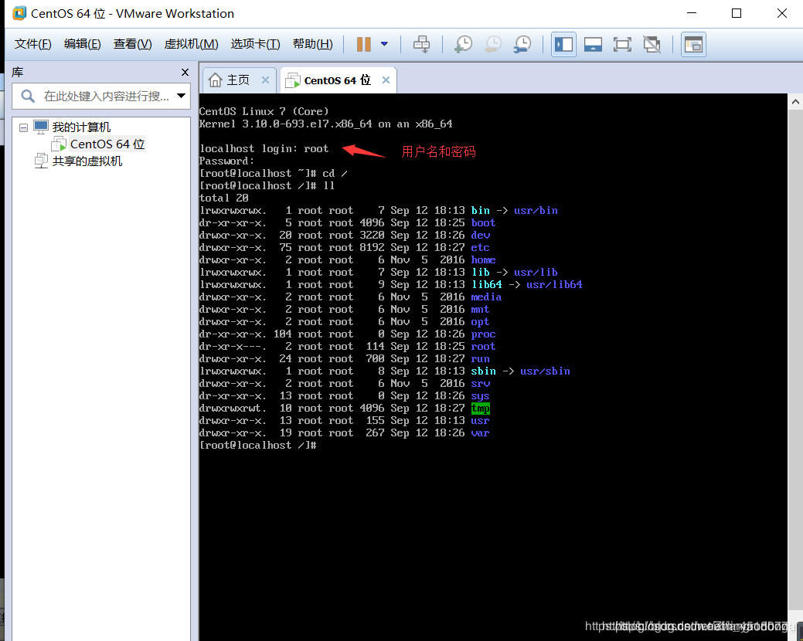
Task: Maximize the VMware Workstation window
Action: [x=737, y=13]
